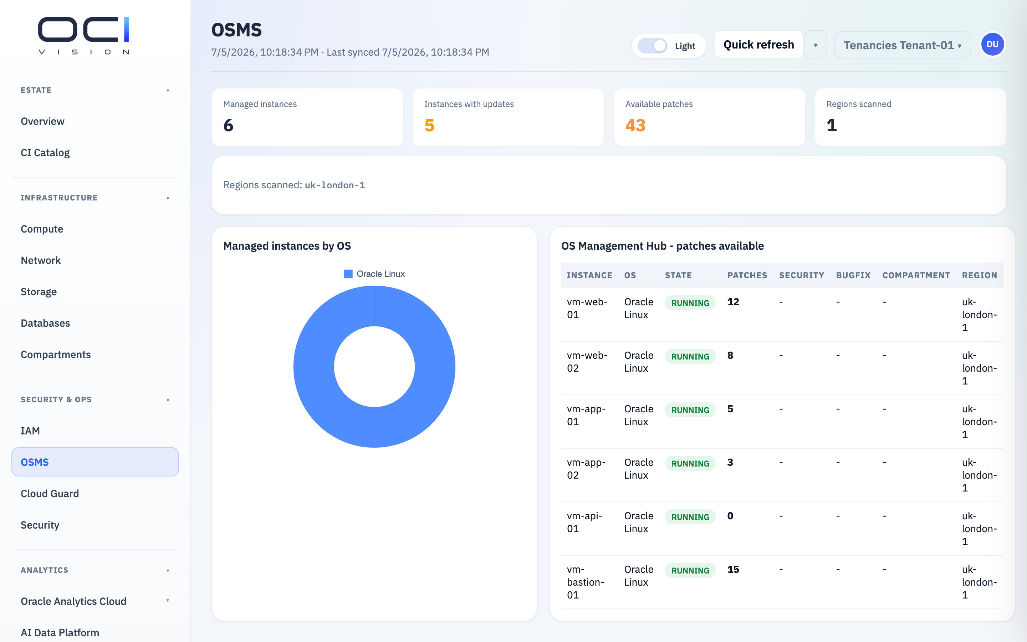The image size is (1027, 642).
Task: Select the vm-web-01 instance row
Action: [x=782, y=315]
